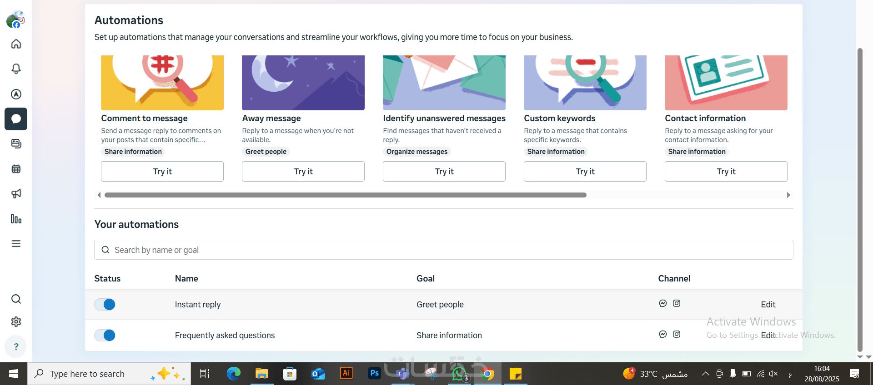Click the Instagram icon in the Instant reply row
873x385 pixels.
coord(677,303)
